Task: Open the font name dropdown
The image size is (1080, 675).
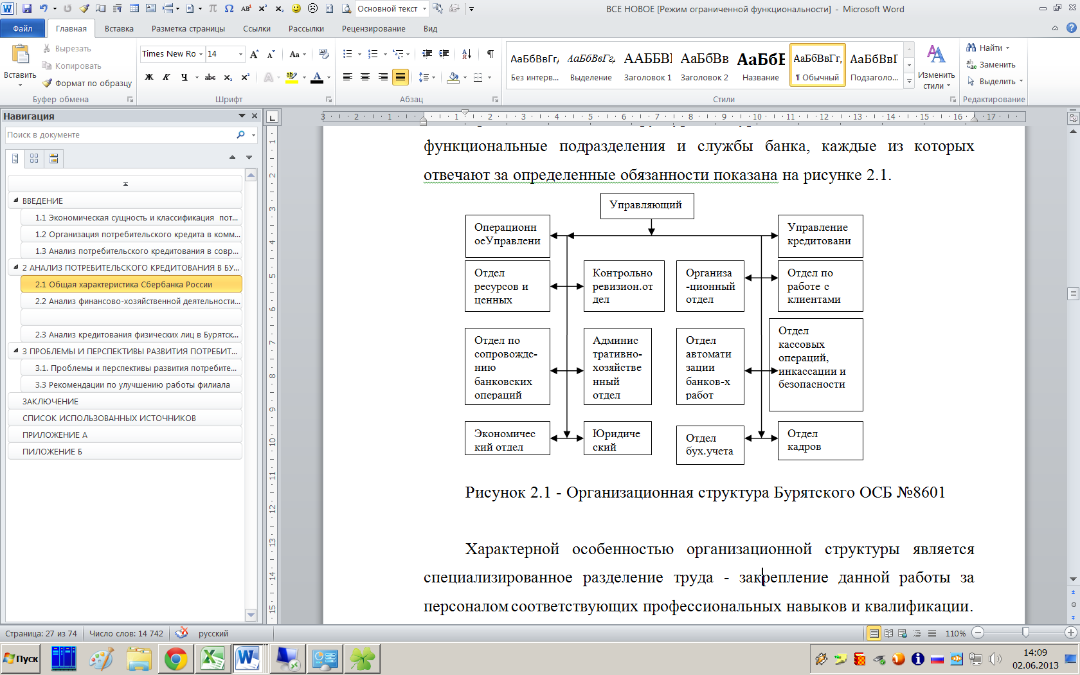Action: coord(201,54)
